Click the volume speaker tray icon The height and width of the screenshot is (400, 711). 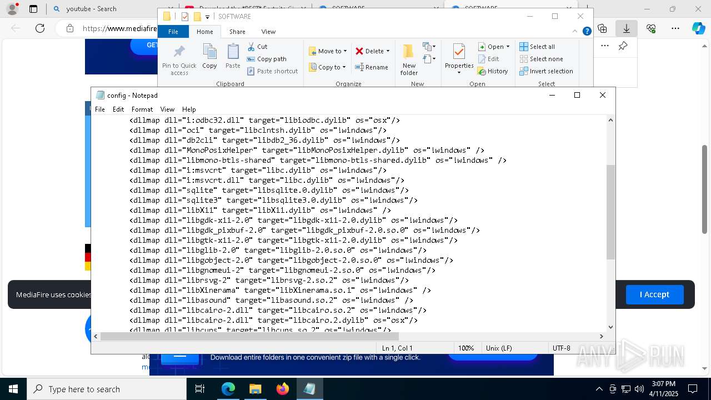(x=639, y=389)
